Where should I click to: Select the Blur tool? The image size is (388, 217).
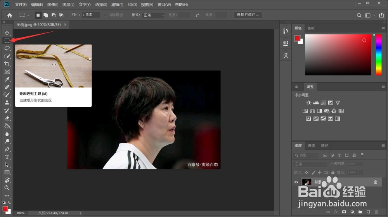click(7, 134)
